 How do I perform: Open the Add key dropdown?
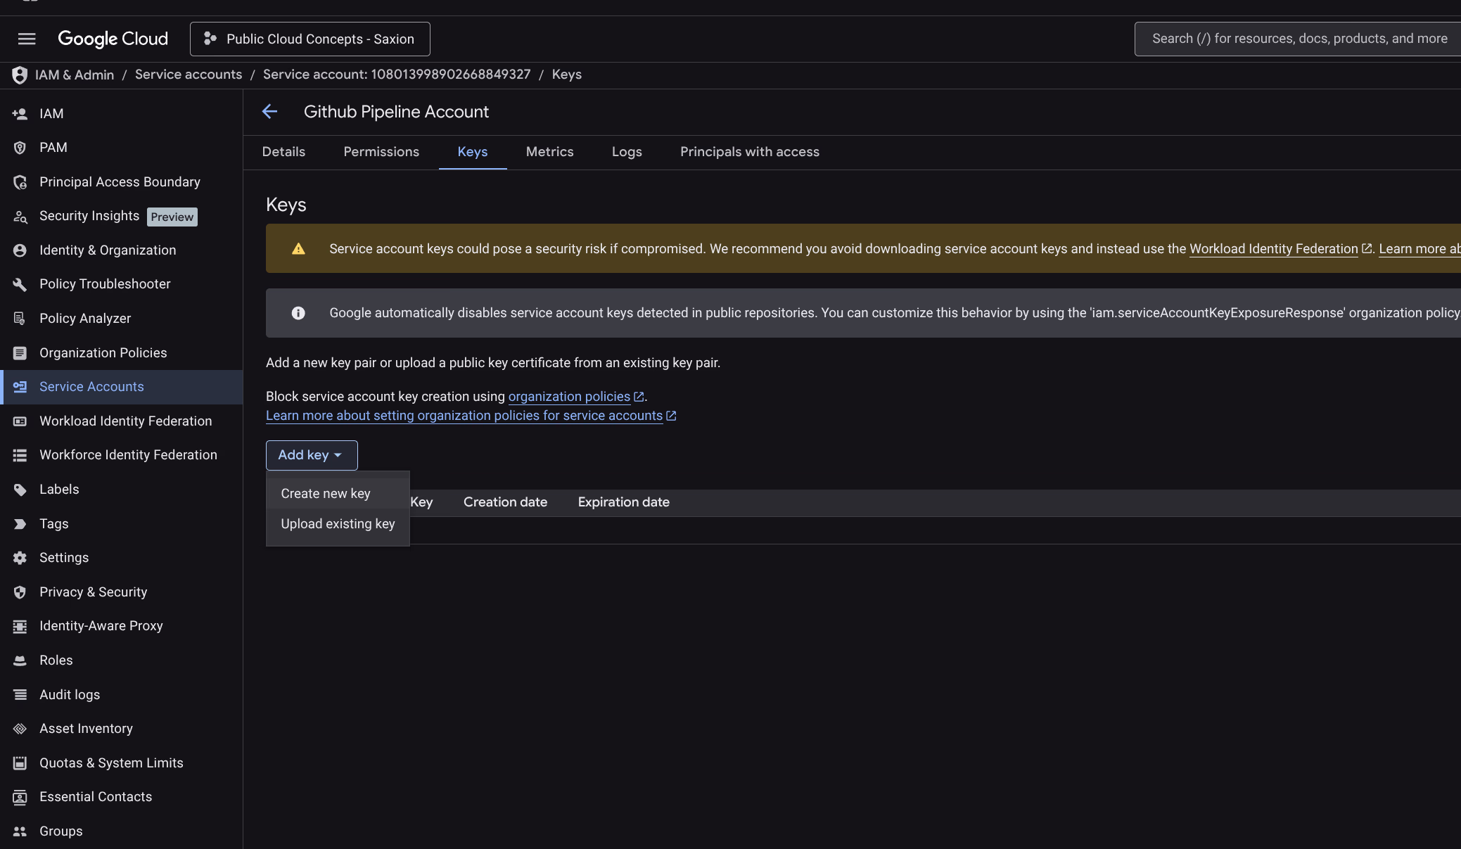[311, 455]
